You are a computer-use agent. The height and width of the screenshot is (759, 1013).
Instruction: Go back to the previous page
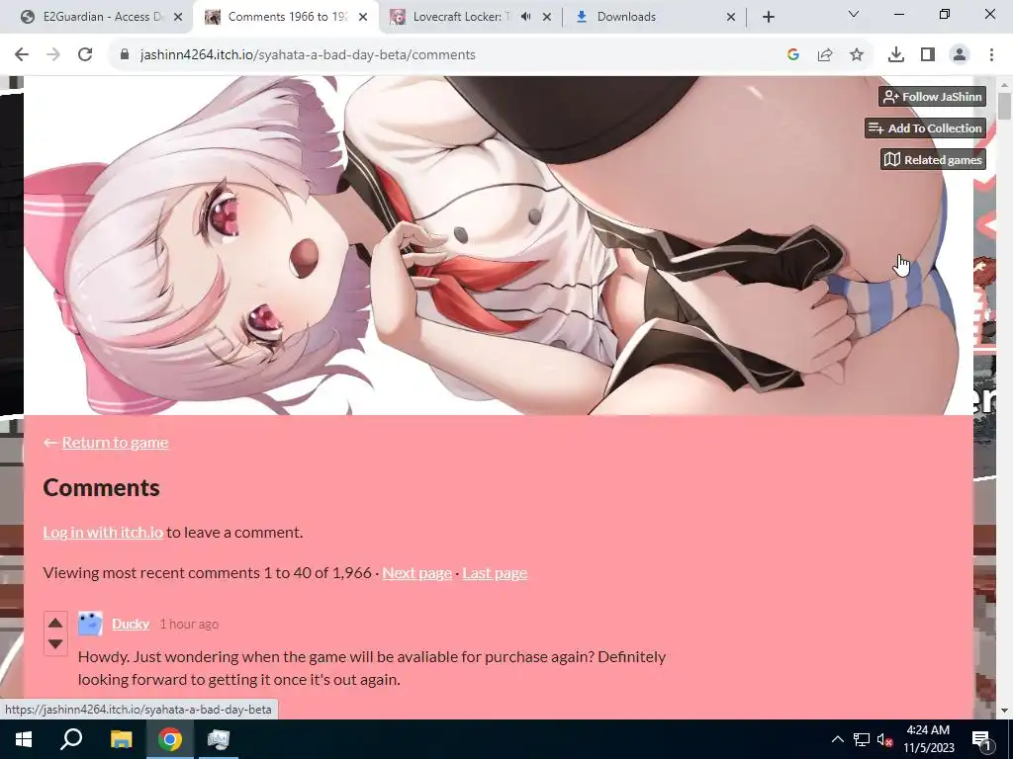pyautogui.click(x=22, y=55)
